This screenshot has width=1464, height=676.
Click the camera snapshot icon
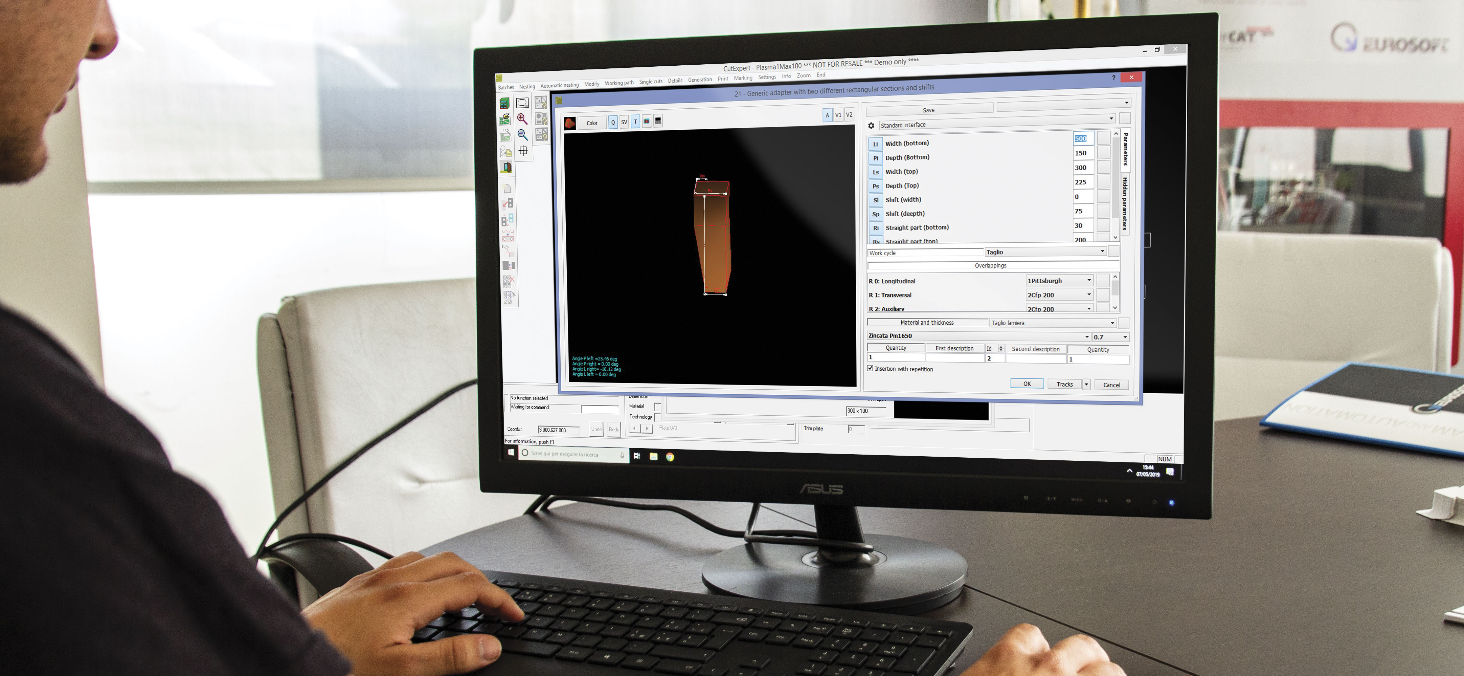(647, 121)
